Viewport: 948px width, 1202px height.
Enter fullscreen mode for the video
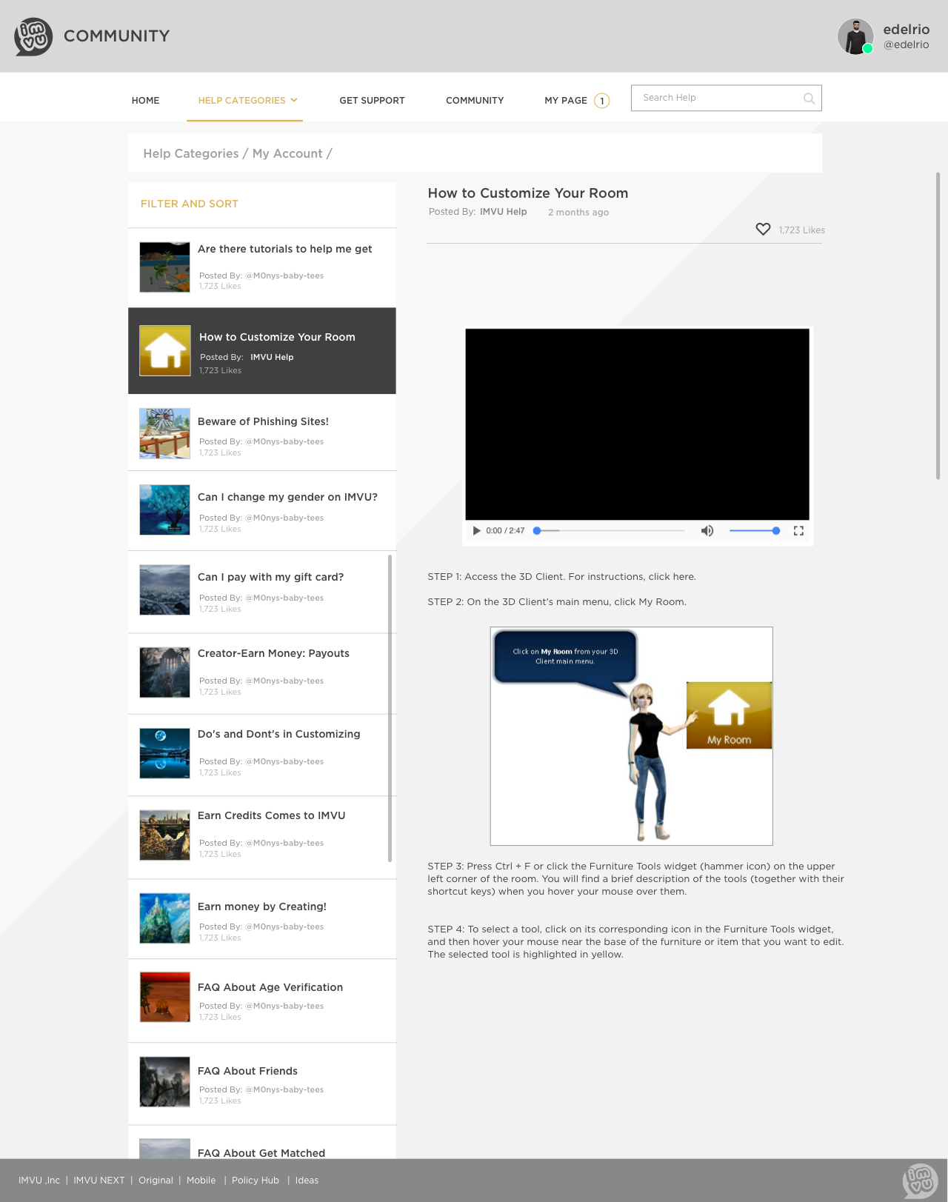click(x=798, y=530)
